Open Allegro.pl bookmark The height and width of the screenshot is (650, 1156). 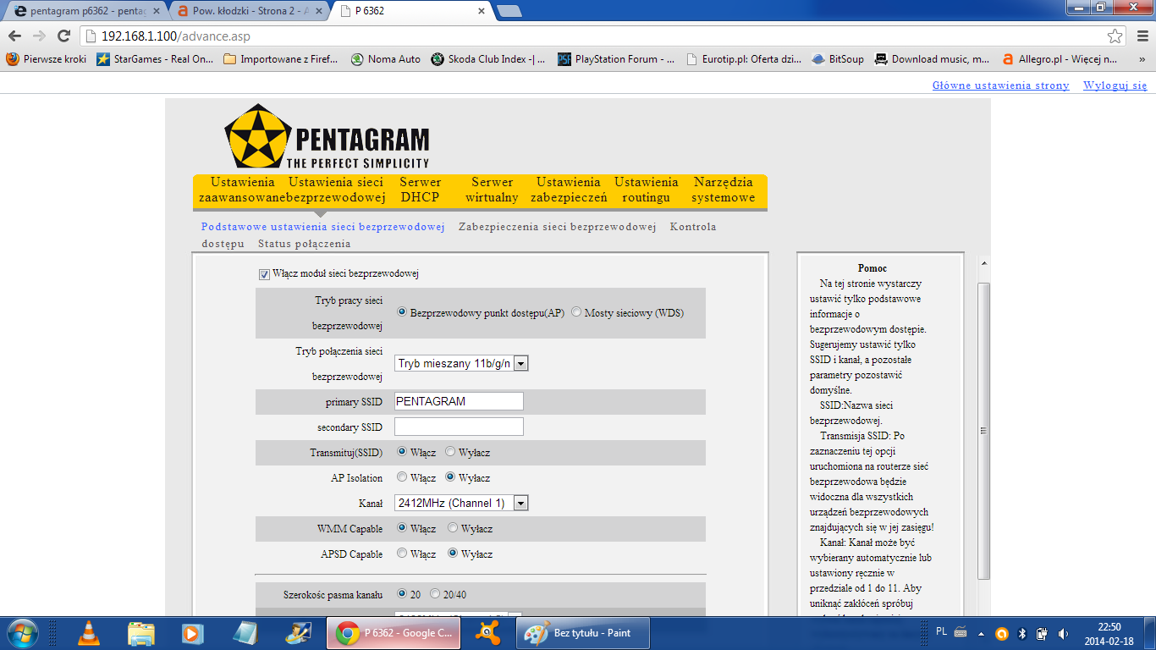point(1060,59)
